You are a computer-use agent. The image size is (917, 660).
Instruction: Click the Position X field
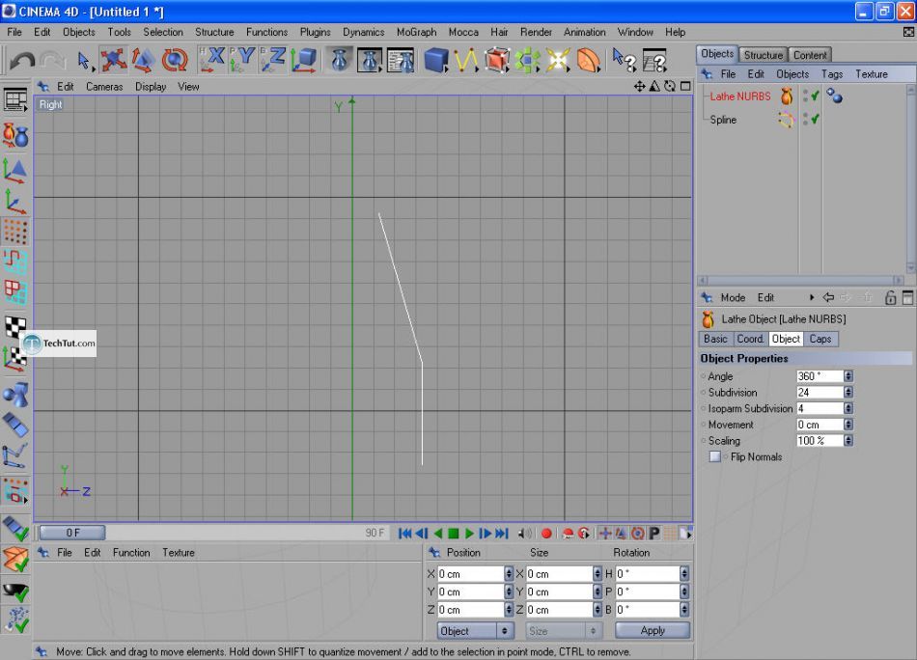(x=470, y=574)
